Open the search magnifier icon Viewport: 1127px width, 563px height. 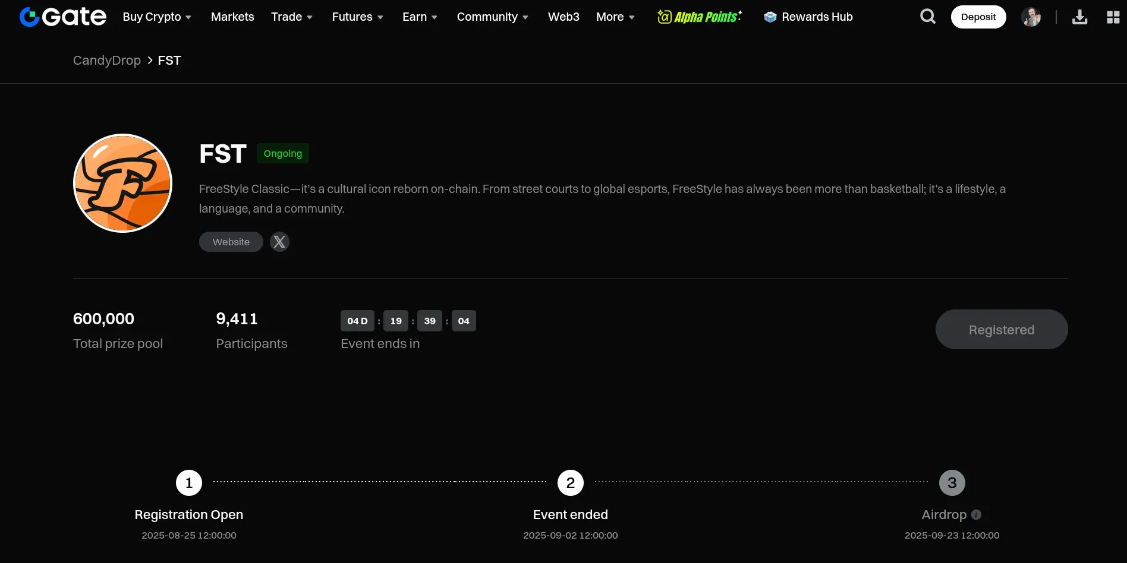(928, 17)
